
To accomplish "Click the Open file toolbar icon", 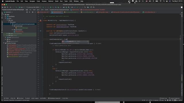I will click(3, 7).
